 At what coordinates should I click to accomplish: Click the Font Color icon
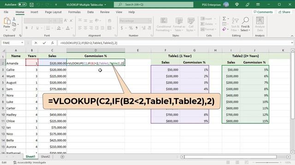point(68,28)
